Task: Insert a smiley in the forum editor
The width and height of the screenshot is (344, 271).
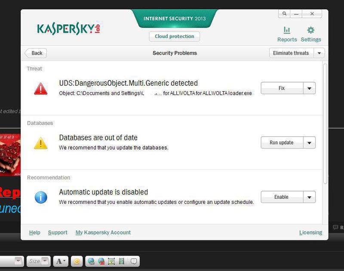Action: [77, 261]
